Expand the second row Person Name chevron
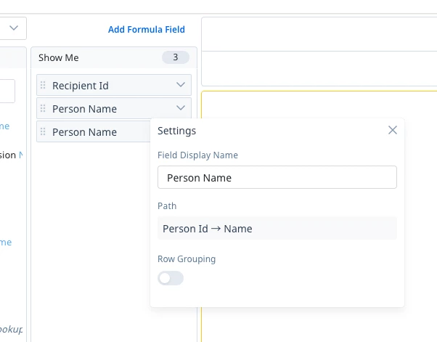Viewport: 437px width, 342px height. 181,107
